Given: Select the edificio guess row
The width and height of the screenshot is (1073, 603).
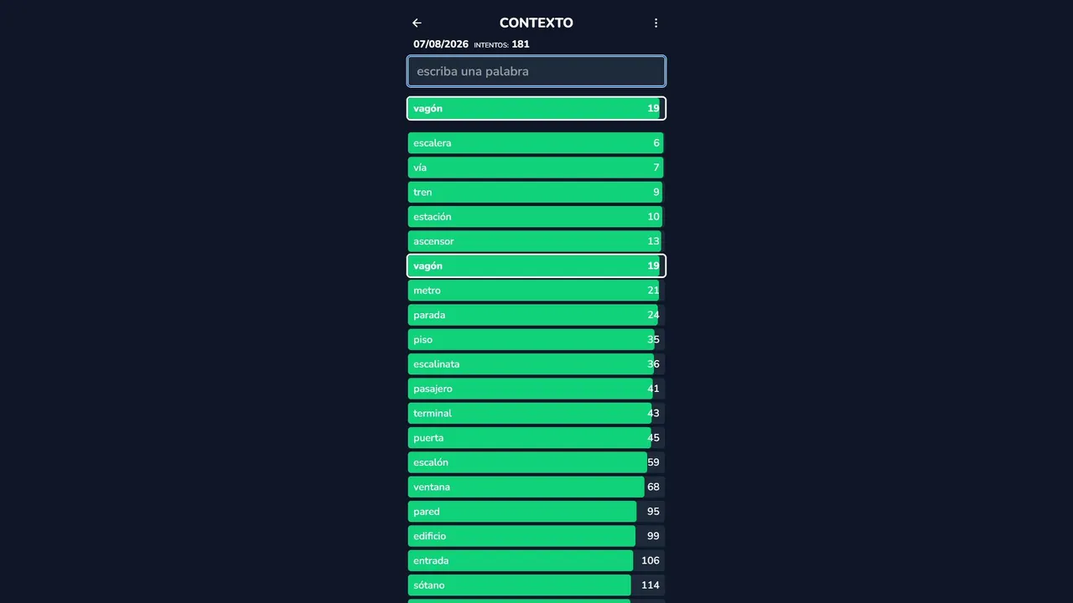Looking at the screenshot, I should 536,536.
